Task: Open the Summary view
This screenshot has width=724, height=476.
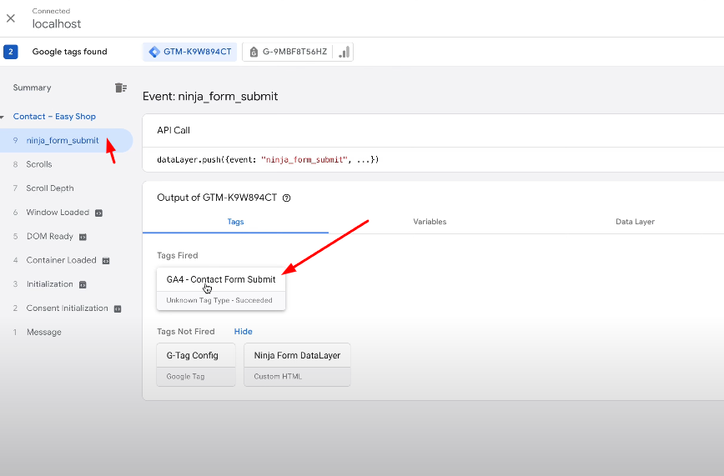Action: [32, 88]
